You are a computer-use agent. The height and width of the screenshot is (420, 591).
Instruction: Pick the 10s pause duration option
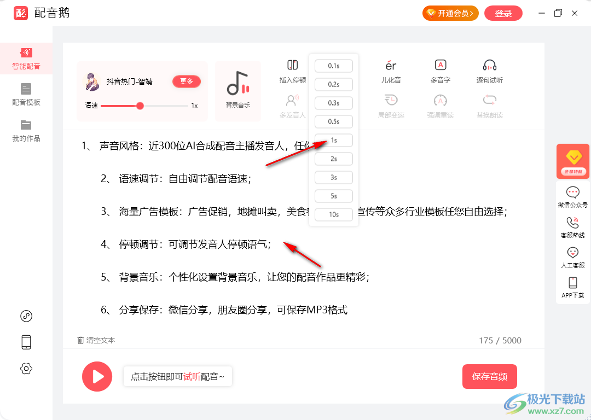point(333,215)
